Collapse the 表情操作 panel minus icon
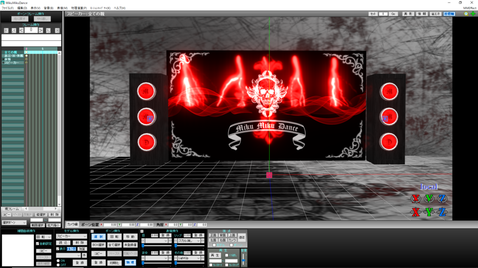 tap(142, 231)
